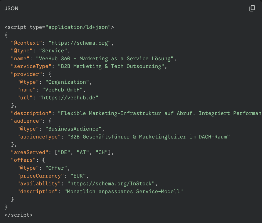262x223 pixels.
Task: Click the "@context" key
Action: click(26, 43)
